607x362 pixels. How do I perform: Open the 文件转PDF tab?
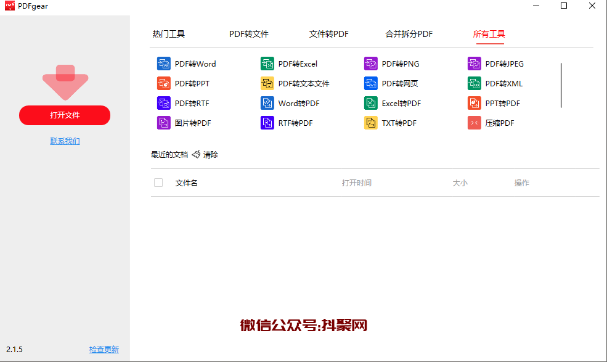coord(329,34)
